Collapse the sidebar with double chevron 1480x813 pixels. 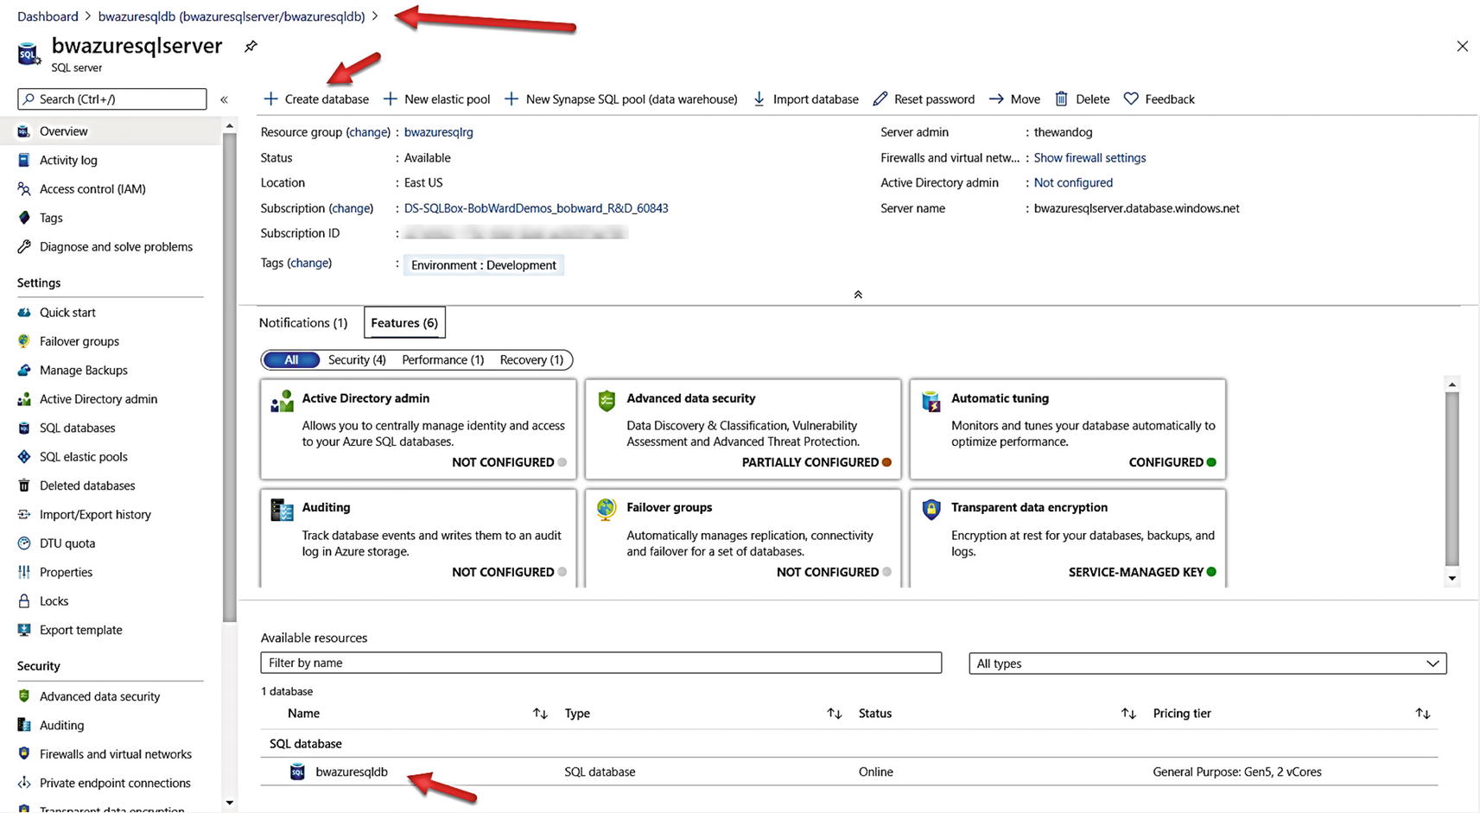(x=224, y=99)
